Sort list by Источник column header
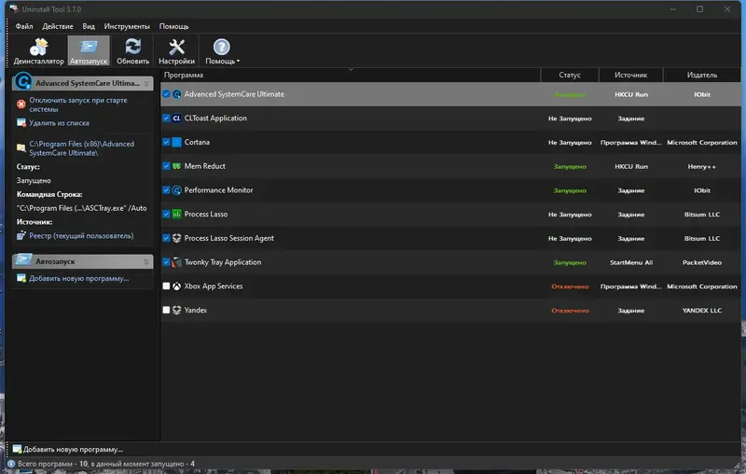The width and height of the screenshot is (746, 474). click(x=630, y=75)
